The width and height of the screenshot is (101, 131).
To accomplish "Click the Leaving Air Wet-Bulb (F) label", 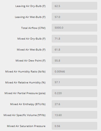I will (30, 17).
